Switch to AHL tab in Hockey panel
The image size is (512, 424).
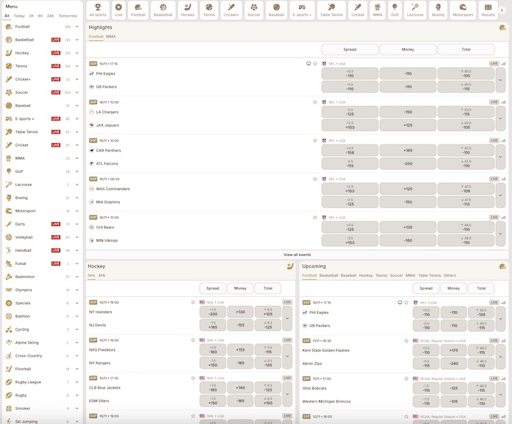point(102,275)
